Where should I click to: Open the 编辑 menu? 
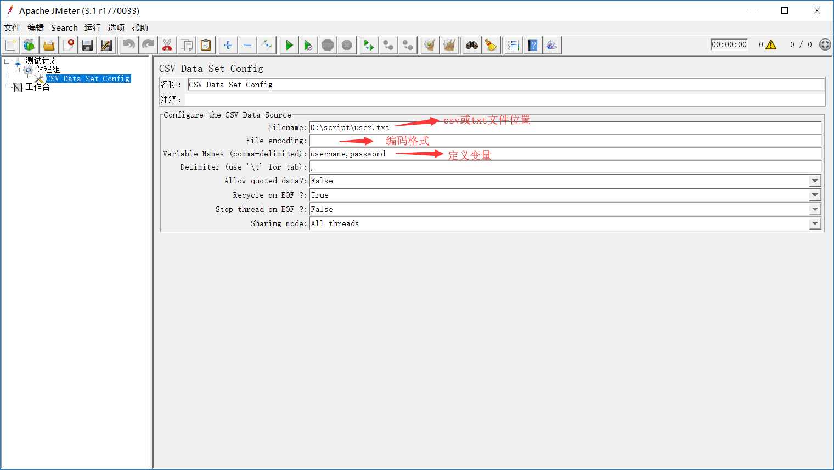(x=36, y=27)
